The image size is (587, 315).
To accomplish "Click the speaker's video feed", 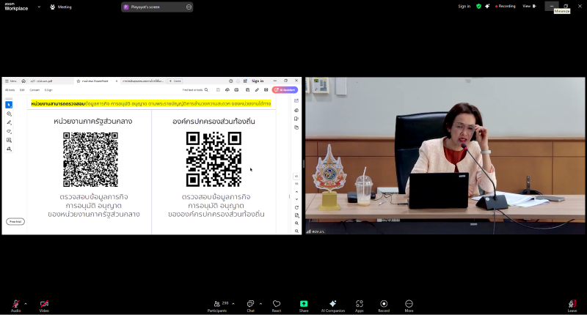I will [445, 155].
